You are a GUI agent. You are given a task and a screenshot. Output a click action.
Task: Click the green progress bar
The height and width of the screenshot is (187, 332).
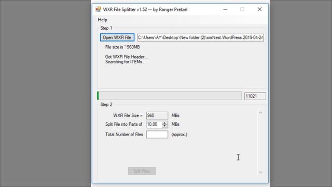click(169, 96)
